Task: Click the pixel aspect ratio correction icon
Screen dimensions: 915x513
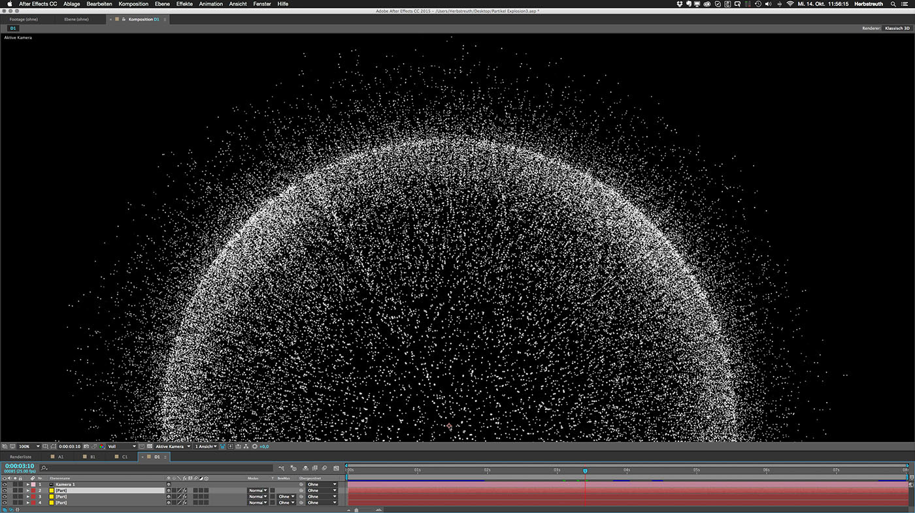Action: tap(222, 446)
